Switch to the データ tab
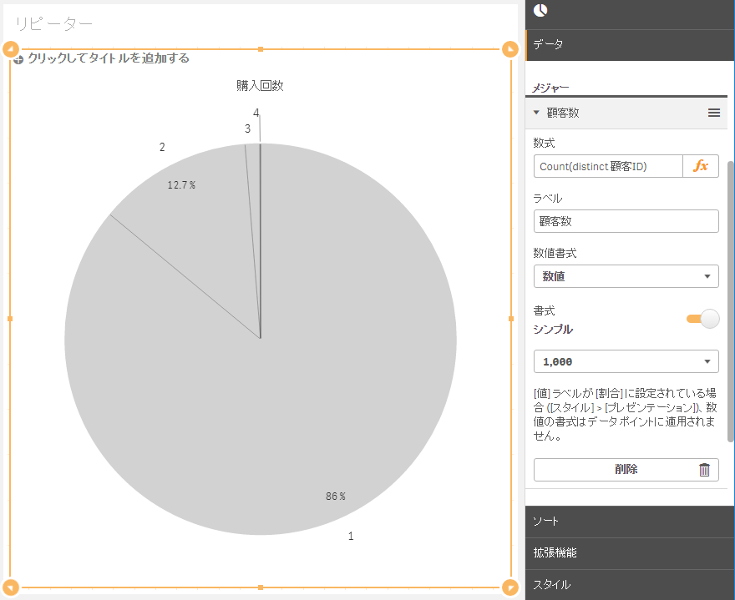Screen dimensions: 735x600 tap(547, 44)
